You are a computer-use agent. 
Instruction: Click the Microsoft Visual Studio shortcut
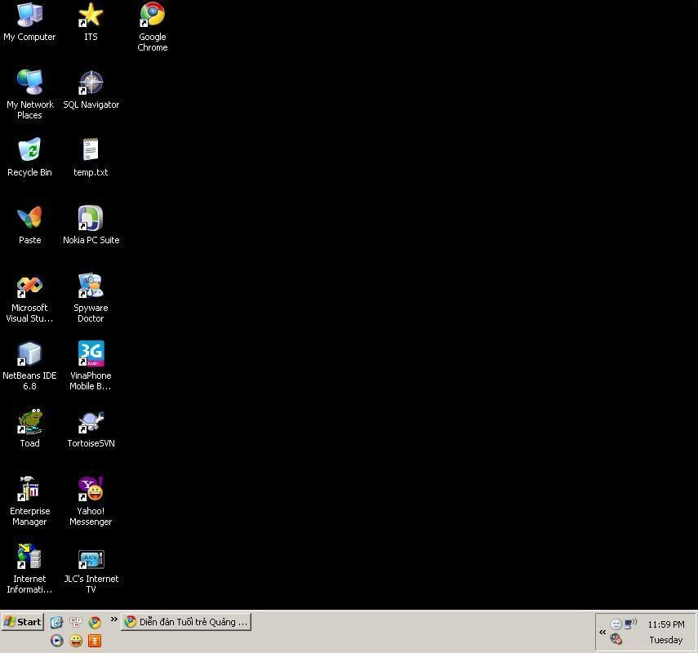point(29,287)
